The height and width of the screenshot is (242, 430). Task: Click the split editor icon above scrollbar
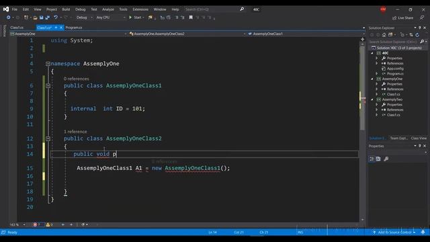pos(363,40)
